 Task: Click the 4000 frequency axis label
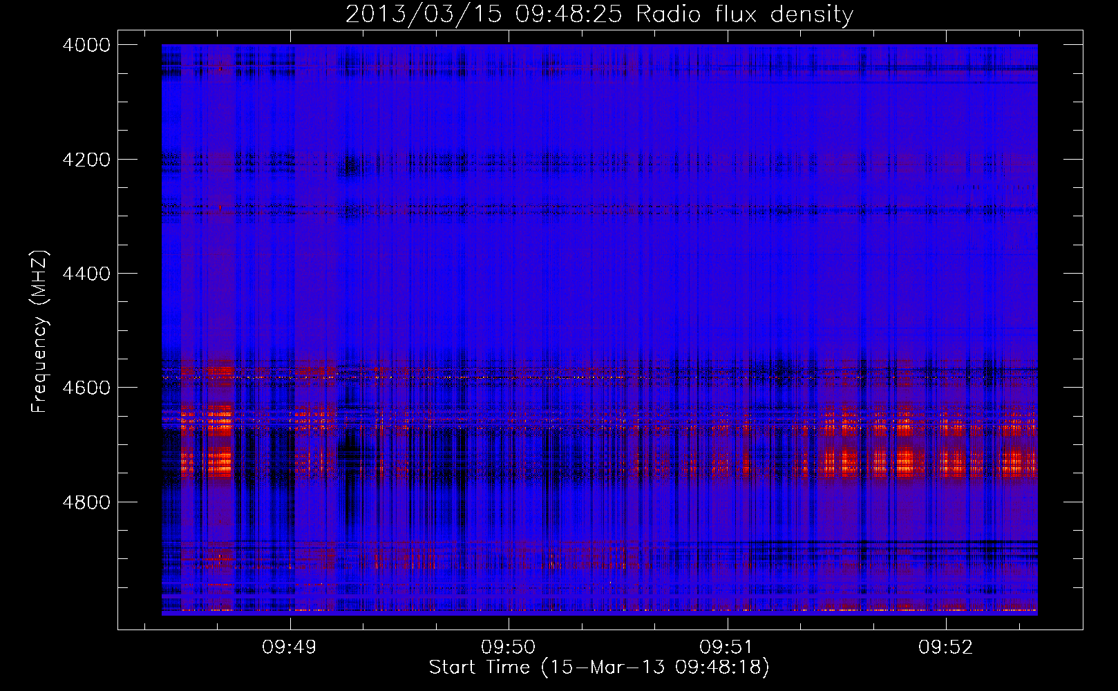[86, 45]
